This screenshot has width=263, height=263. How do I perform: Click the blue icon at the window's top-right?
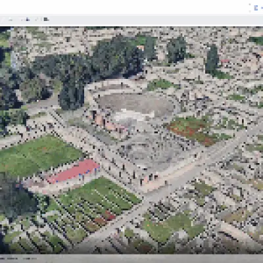coord(256,8)
